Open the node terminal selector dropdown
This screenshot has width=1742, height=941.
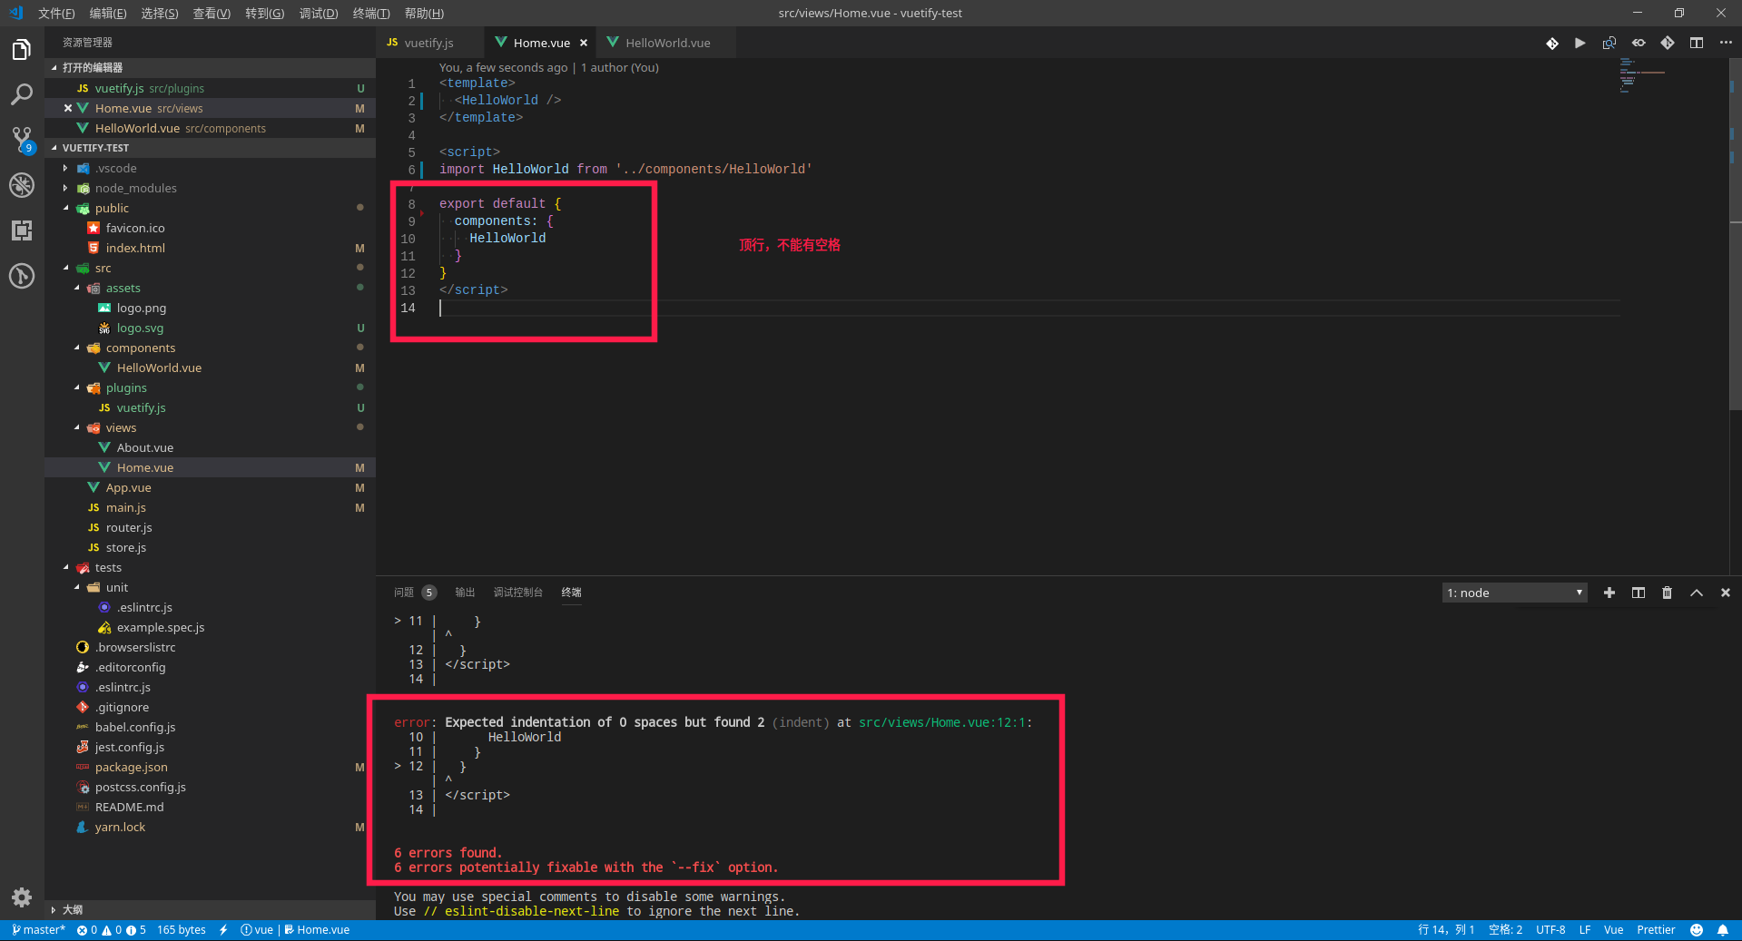point(1514,593)
